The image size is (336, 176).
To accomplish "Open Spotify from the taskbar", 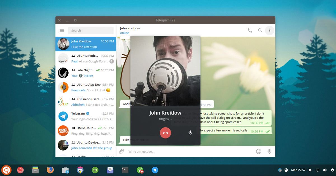I will pyautogui.click(x=95, y=170).
